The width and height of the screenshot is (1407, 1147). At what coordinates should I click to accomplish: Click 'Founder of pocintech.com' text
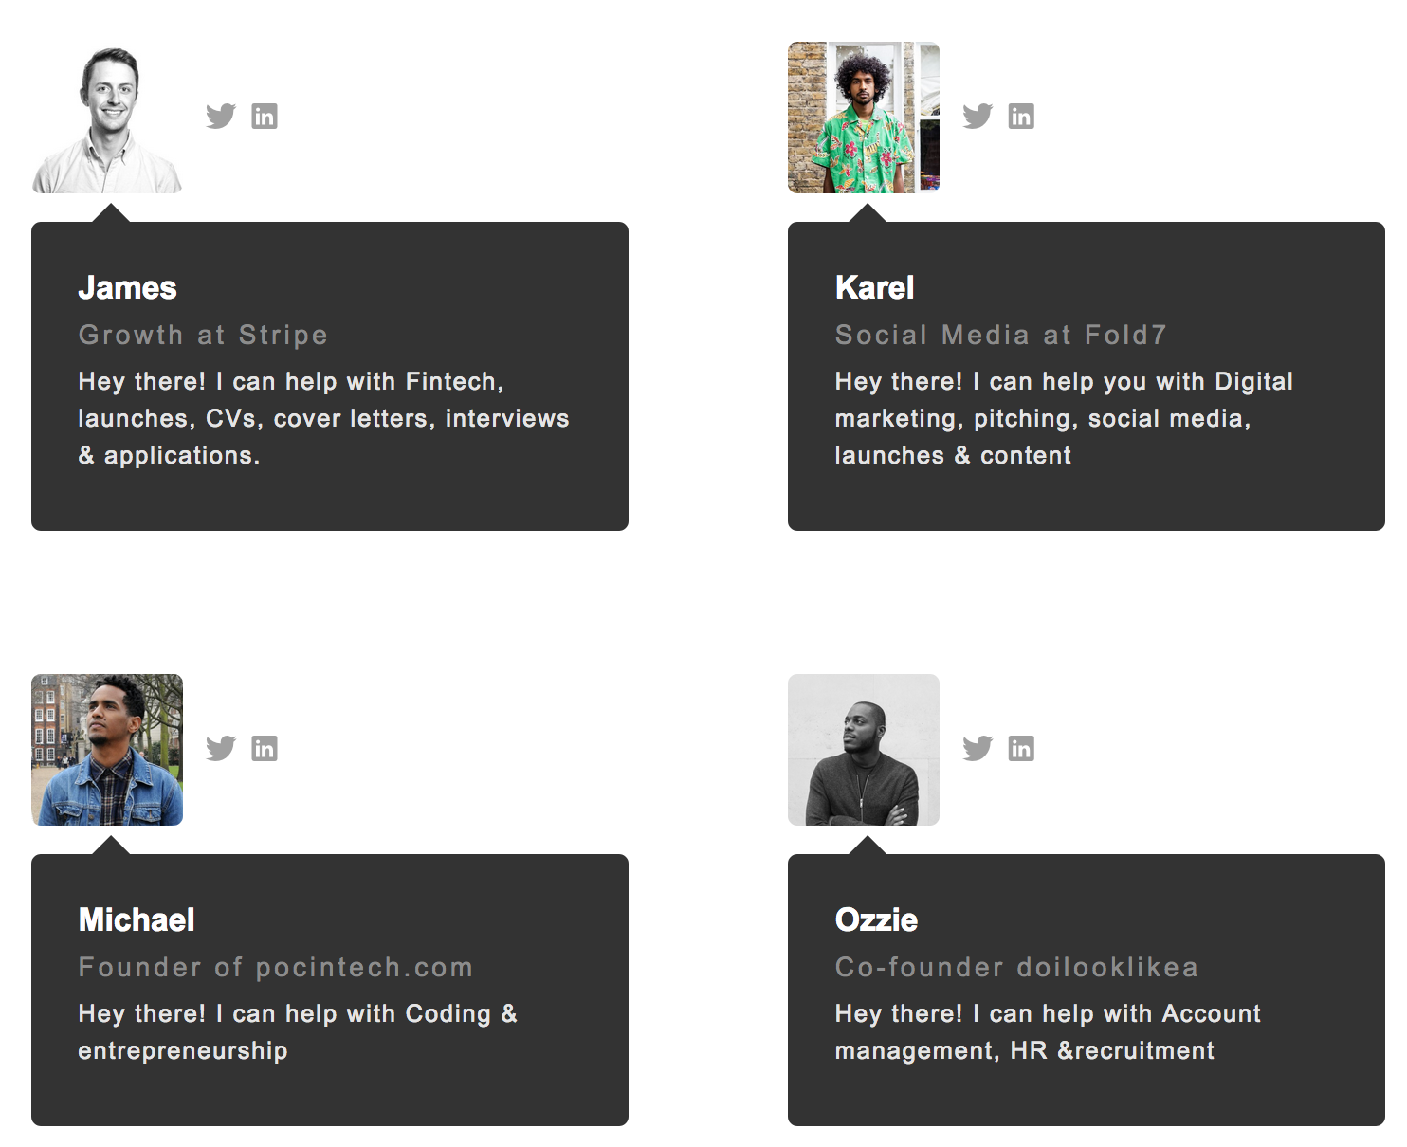pos(275,967)
